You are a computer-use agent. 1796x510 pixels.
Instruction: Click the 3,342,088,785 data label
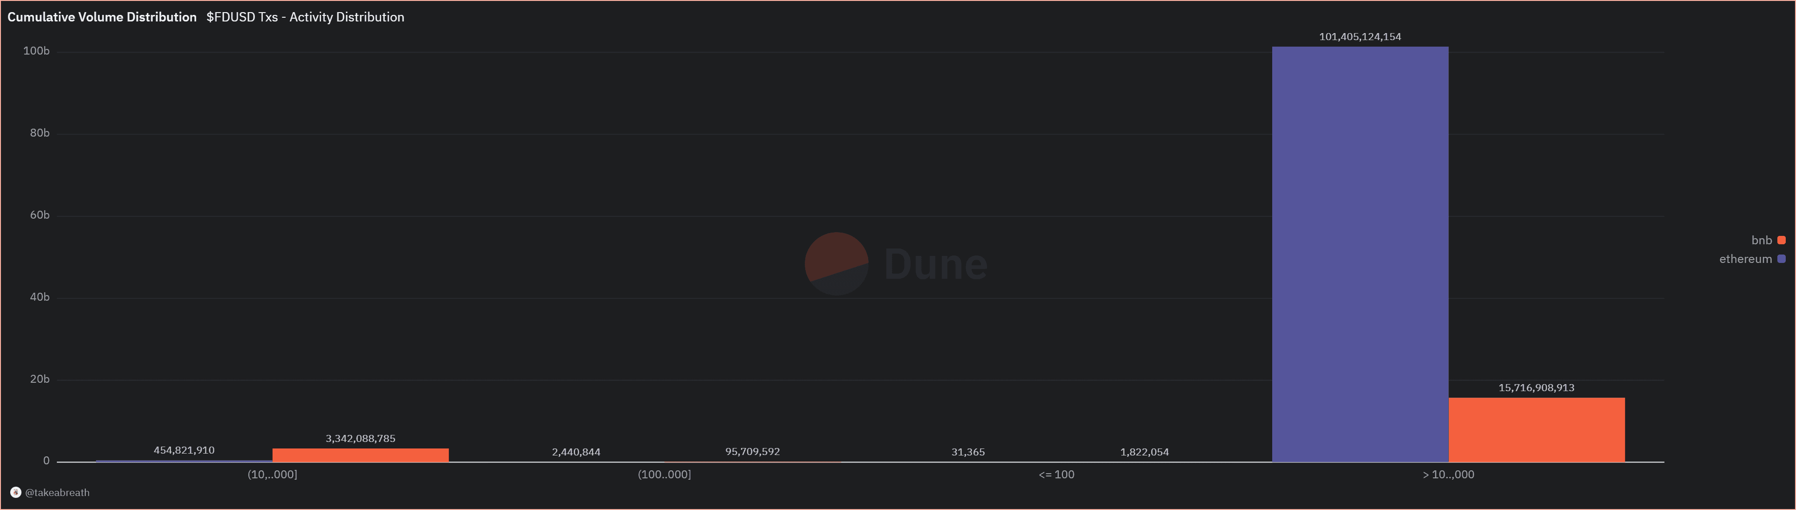click(x=360, y=439)
